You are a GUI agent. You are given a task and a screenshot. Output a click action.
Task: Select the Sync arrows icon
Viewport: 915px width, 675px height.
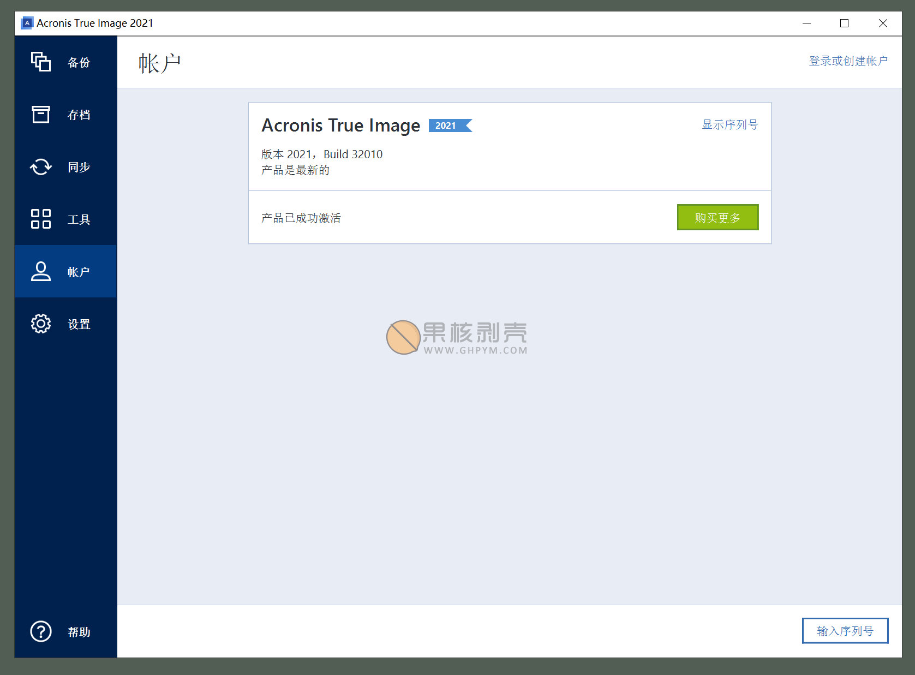tap(41, 166)
